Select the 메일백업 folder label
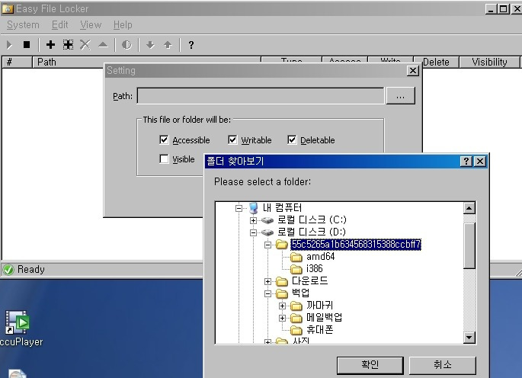 click(x=325, y=318)
